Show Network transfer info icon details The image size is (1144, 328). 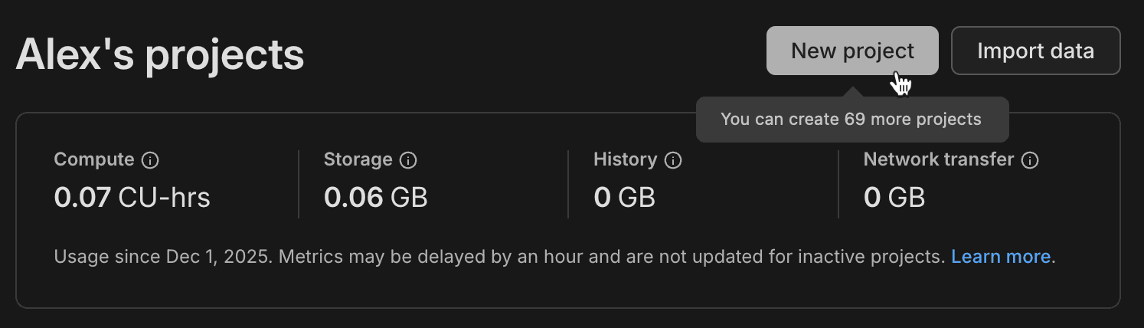[1031, 160]
